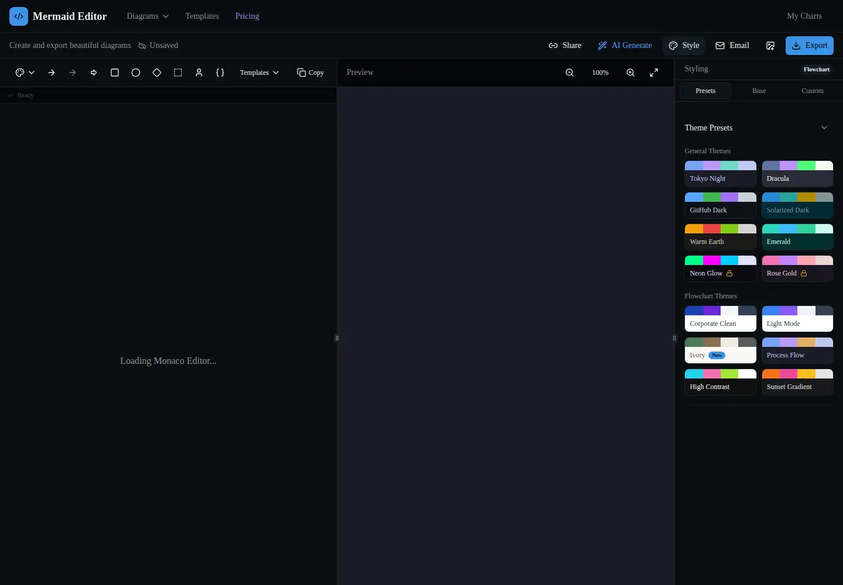Go to Templates in top navigation
The image size is (843, 585).
click(202, 16)
